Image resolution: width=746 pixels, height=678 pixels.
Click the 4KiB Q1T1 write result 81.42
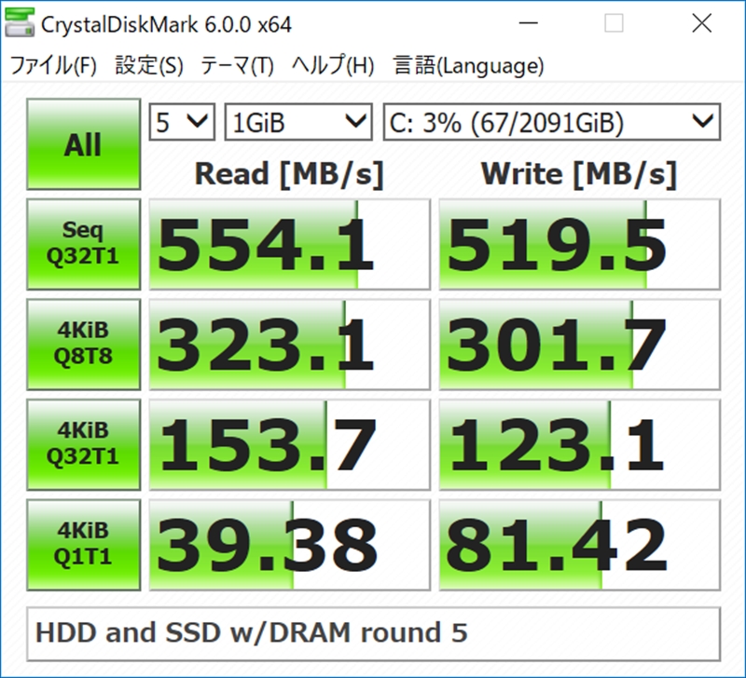coord(579,545)
